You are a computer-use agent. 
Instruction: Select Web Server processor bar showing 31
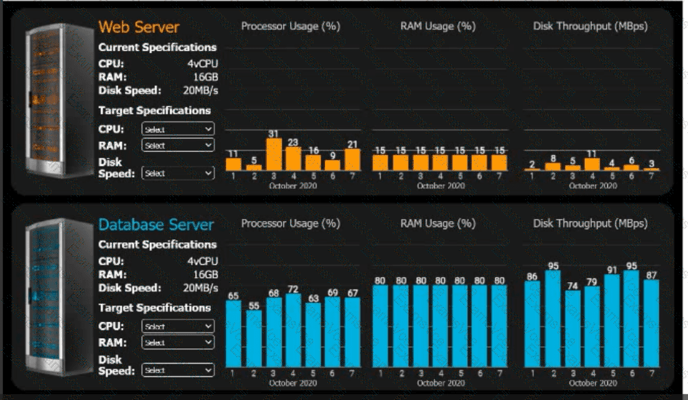[273, 154]
